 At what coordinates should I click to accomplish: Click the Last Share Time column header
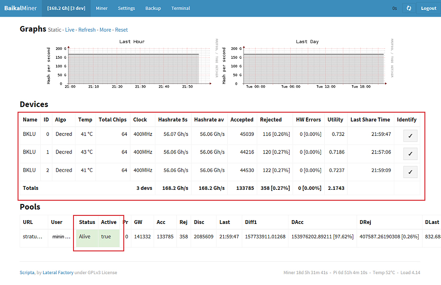click(370, 120)
